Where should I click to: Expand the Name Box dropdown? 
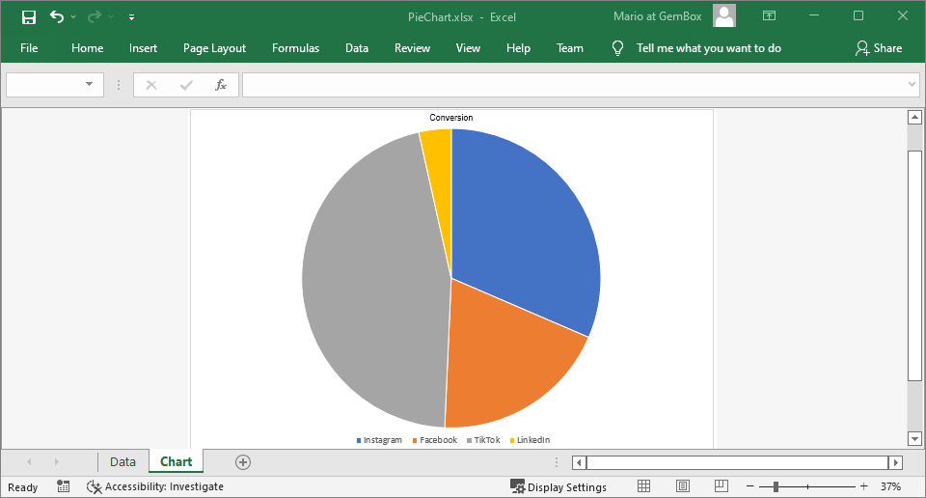[89, 85]
